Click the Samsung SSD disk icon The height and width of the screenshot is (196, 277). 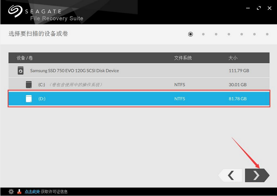pyautogui.click(x=20, y=71)
